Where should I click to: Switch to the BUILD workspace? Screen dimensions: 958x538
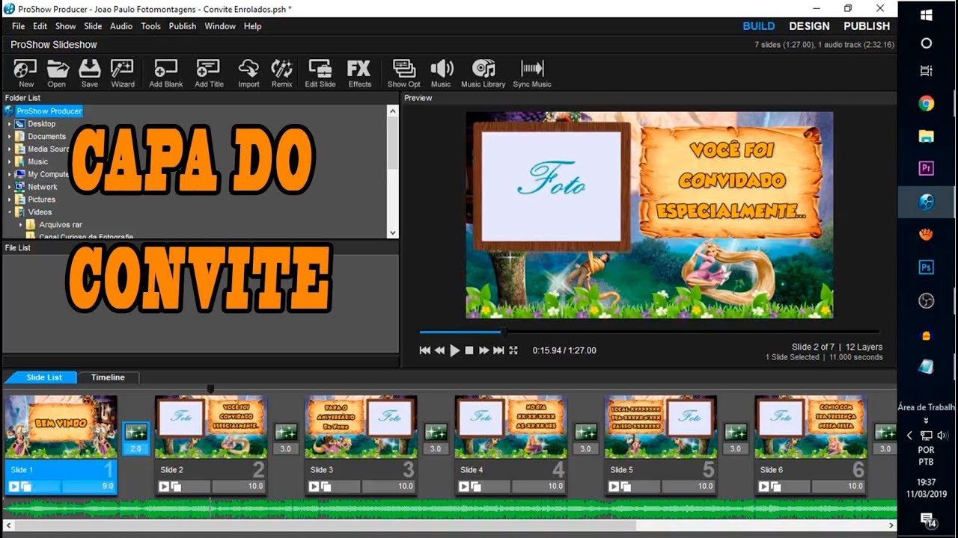tap(758, 26)
